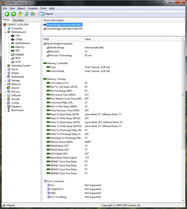Screen dimensions: 187x209
Task: Select the ChipKill ECC row
Action: tap(112, 189)
